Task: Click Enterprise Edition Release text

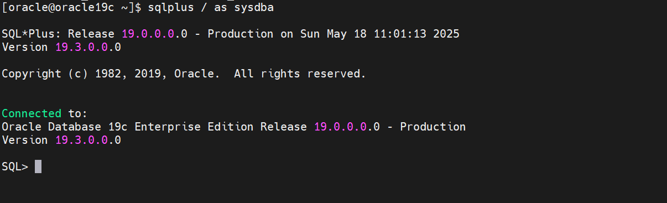Action: coord(221,127)
